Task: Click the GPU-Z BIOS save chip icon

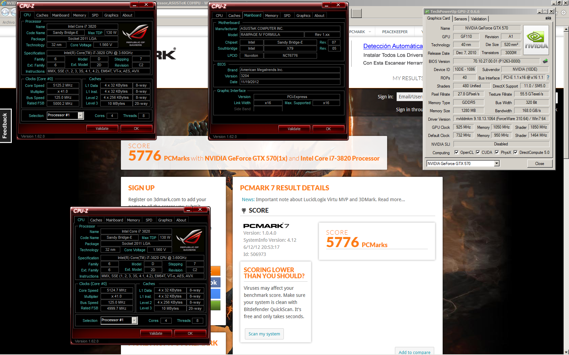Action: [545, 61]
